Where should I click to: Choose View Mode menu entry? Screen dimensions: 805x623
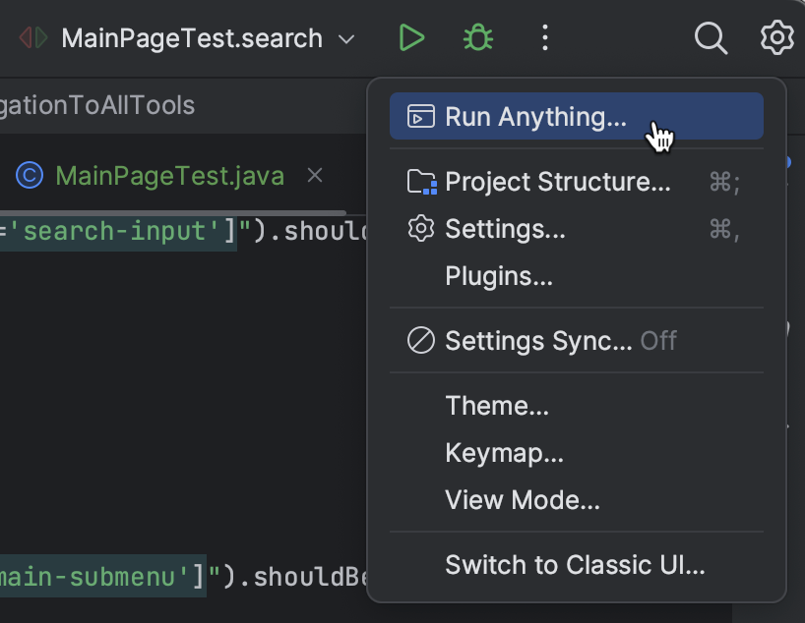point(523,500)
